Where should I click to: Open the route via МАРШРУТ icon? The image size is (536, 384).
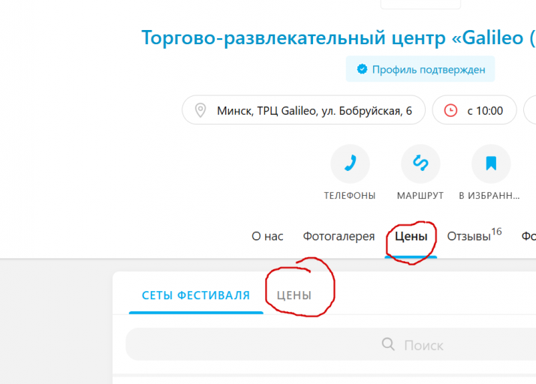coord(420,163)
